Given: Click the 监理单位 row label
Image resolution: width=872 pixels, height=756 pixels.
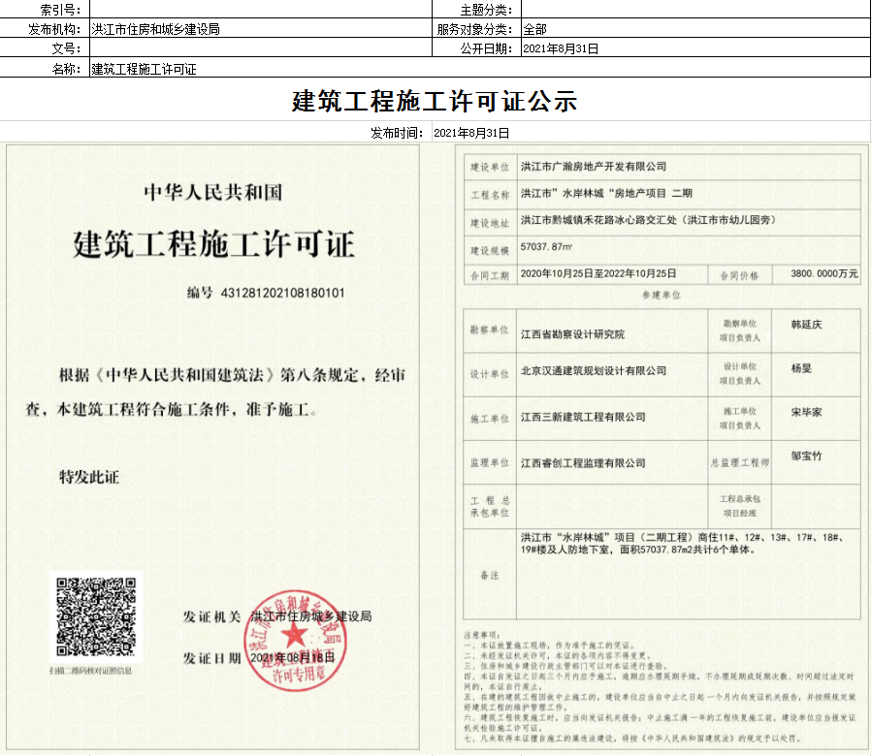Looking at the screenshot, I should pos(490,462).
